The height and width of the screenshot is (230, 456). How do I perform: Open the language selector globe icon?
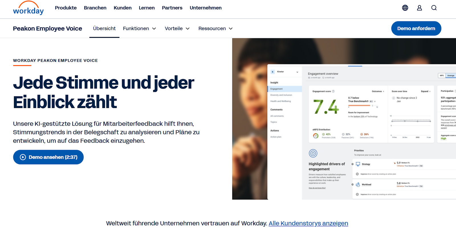click(x=405, y=8)
